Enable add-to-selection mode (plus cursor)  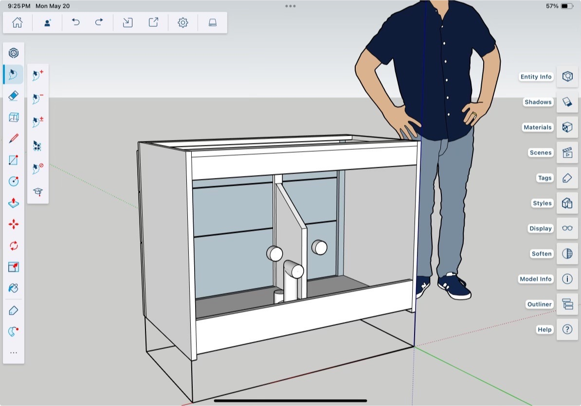click(37, 75)
